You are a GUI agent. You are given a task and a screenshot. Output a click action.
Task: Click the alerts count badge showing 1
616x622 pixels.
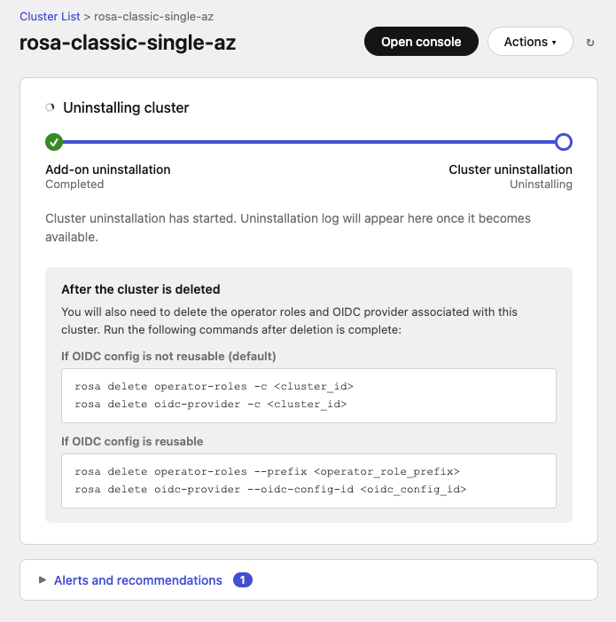click(x=243, y=580)
